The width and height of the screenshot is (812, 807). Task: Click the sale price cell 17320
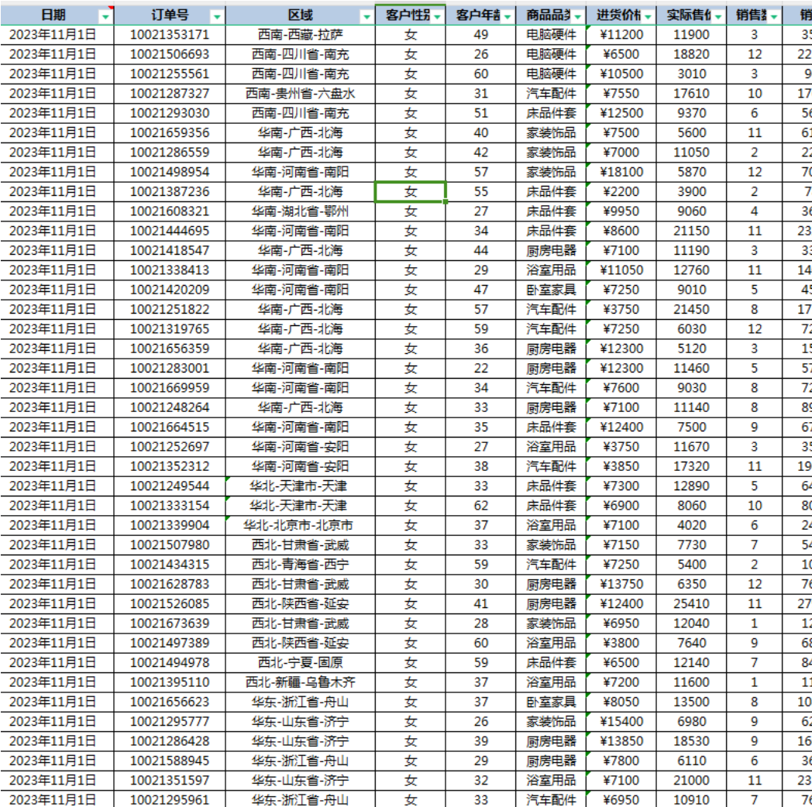click(x=691, y=466)
